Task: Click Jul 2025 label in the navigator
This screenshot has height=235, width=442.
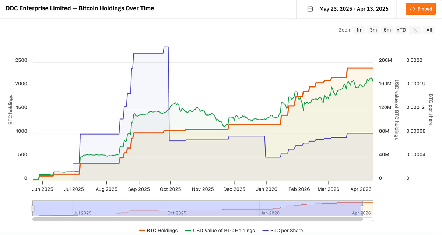Action: pyautogui.click(x=83, y=213)
